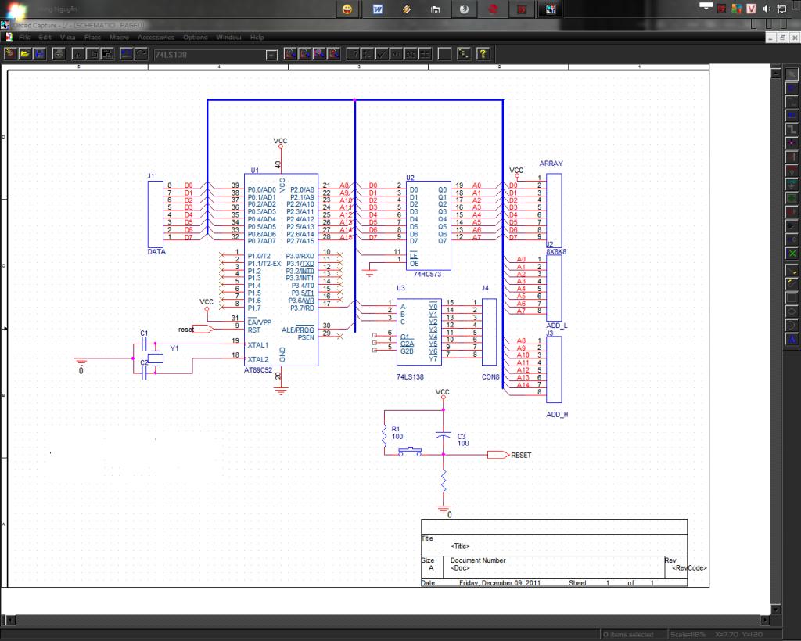Click the Zoom In toolbar button
Viewport: 801px width, 641px height.
tap(289, 54)
